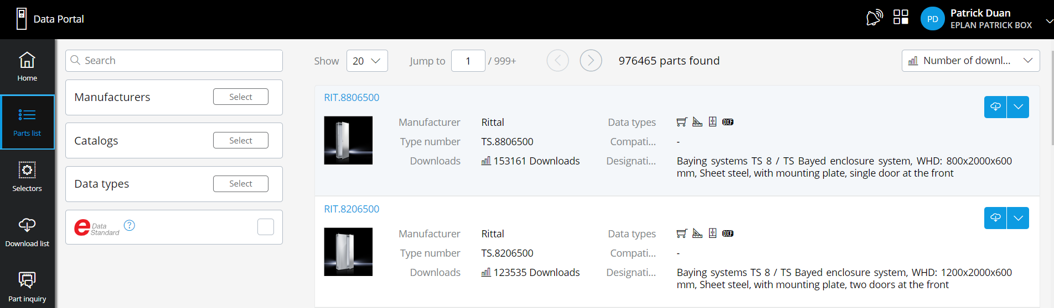Click shopping cart data type icon of RIT.8806500
Screen dimensions: 1054x308
coord(681,122)
